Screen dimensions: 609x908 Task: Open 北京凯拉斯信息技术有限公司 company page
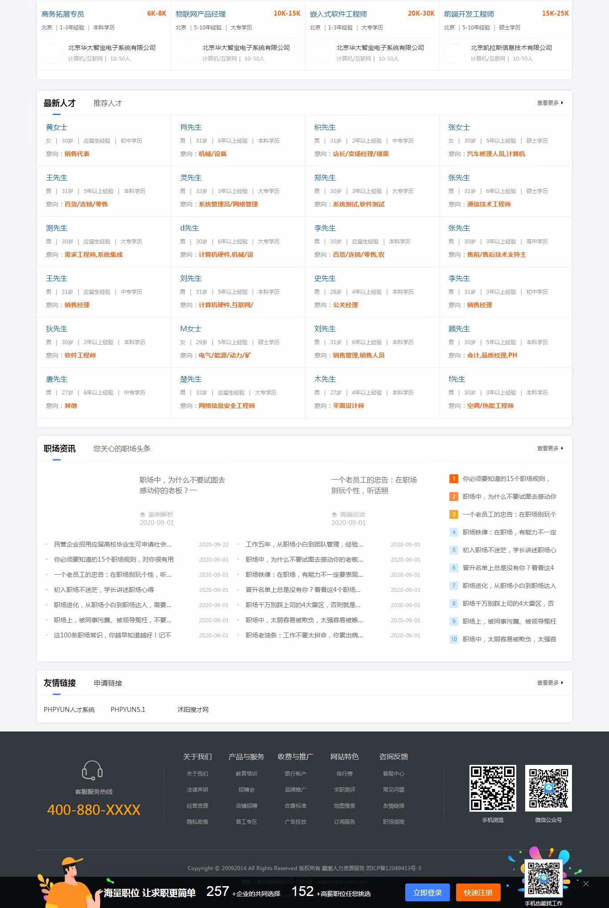[x=511, y=48]
